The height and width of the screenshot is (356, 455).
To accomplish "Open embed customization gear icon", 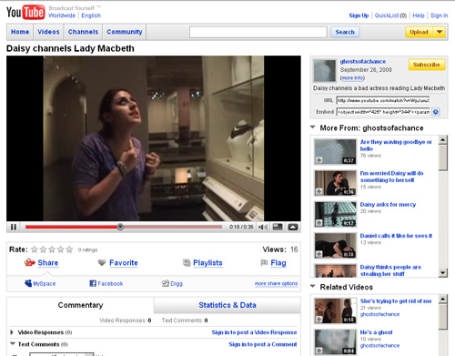I will click(436, 112).
